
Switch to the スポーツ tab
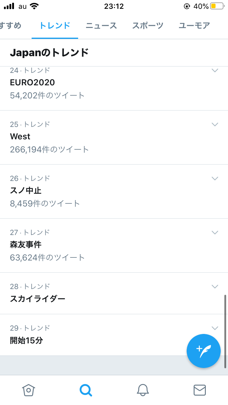click(x=148, y=26)
